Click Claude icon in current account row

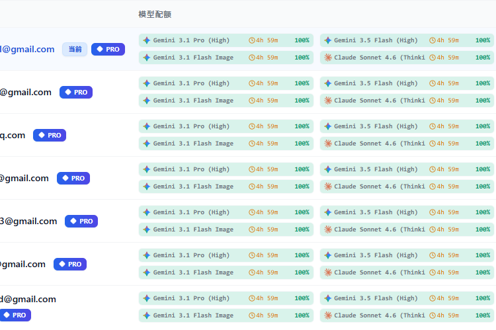(328, 58)
